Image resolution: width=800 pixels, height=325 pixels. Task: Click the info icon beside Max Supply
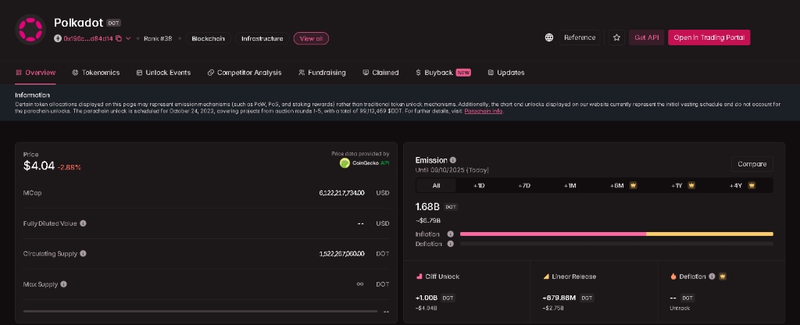(65, 284)
